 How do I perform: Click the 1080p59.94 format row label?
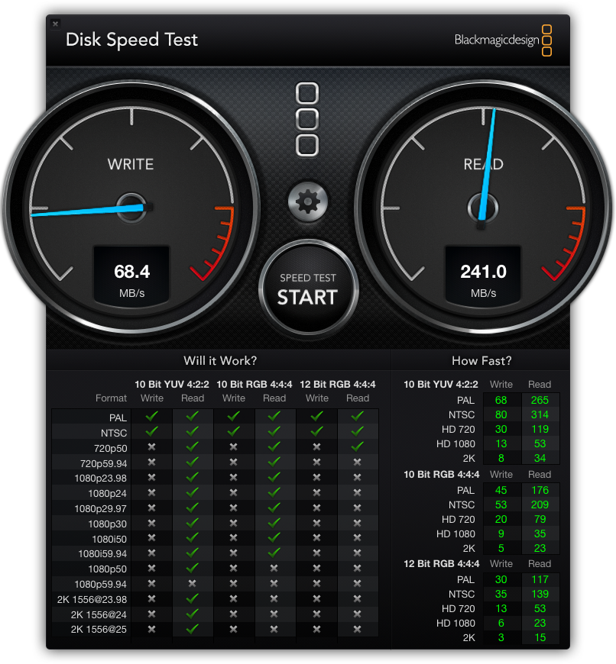(x=100, y=585)
